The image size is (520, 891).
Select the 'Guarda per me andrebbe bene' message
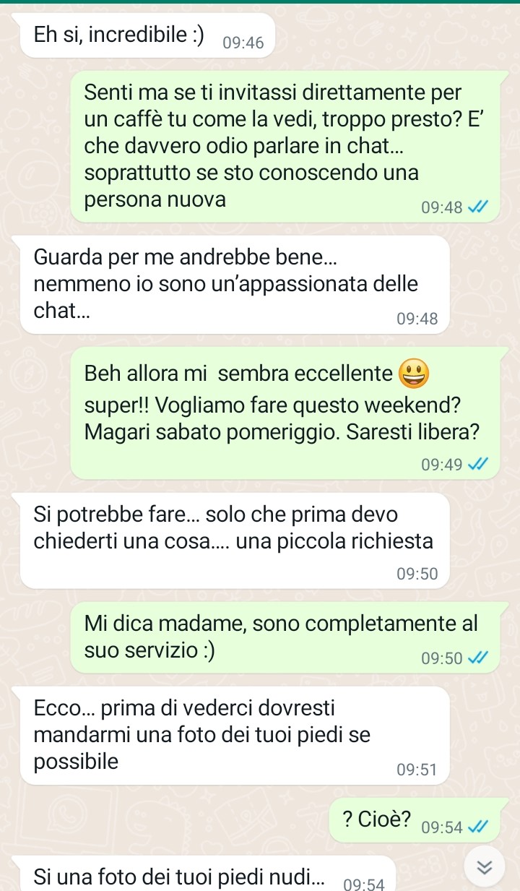point(235,285)
